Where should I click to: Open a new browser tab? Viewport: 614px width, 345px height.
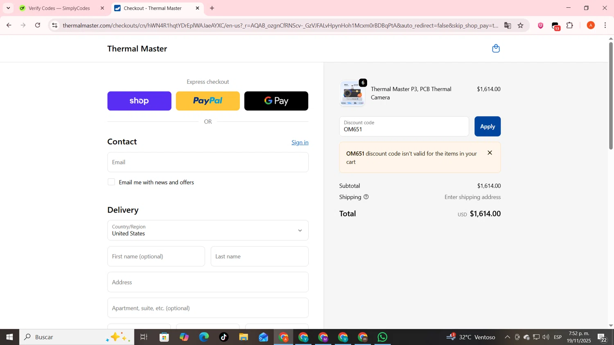212,8
